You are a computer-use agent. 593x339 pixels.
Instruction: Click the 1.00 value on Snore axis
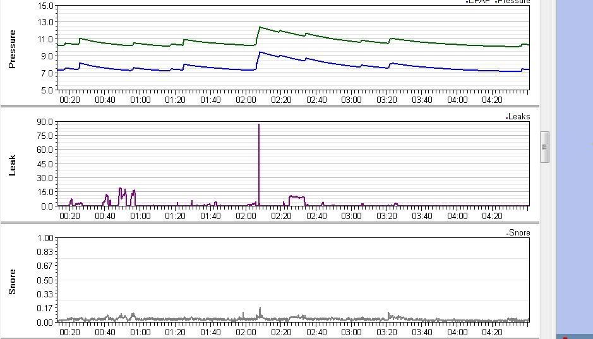44,238
